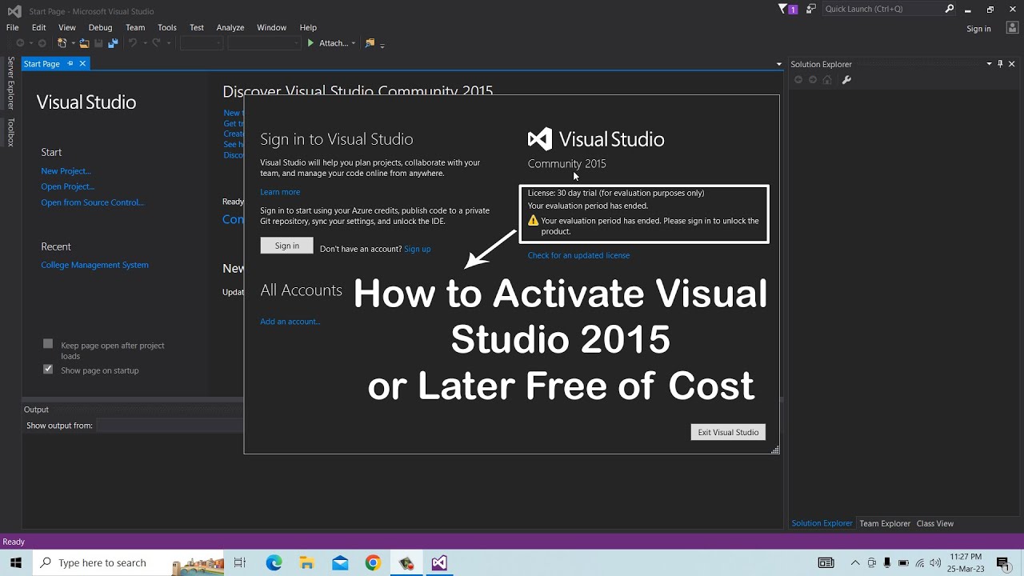Open the Solution Configurations combo box
The height and width of the screenshot is (576, 1024).
pyautogui.click(x=201, y=43)
